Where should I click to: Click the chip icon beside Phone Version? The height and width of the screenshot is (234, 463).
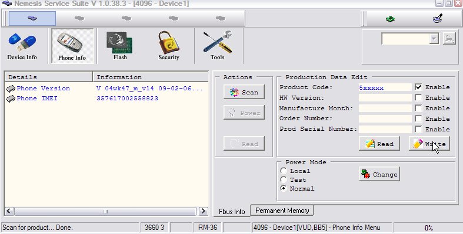coord(11,89)
